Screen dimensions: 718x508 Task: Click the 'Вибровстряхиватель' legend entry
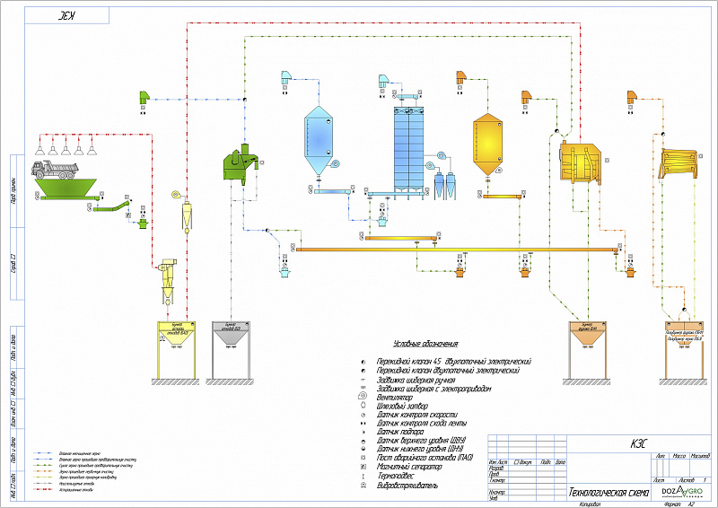click(x=407, y=485)
